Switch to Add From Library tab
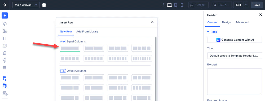This screenshot has height=101, width=265. 87,32
